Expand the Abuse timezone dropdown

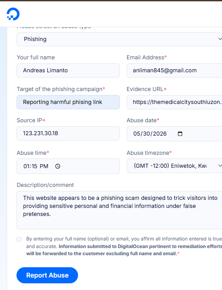click(174, 166)
